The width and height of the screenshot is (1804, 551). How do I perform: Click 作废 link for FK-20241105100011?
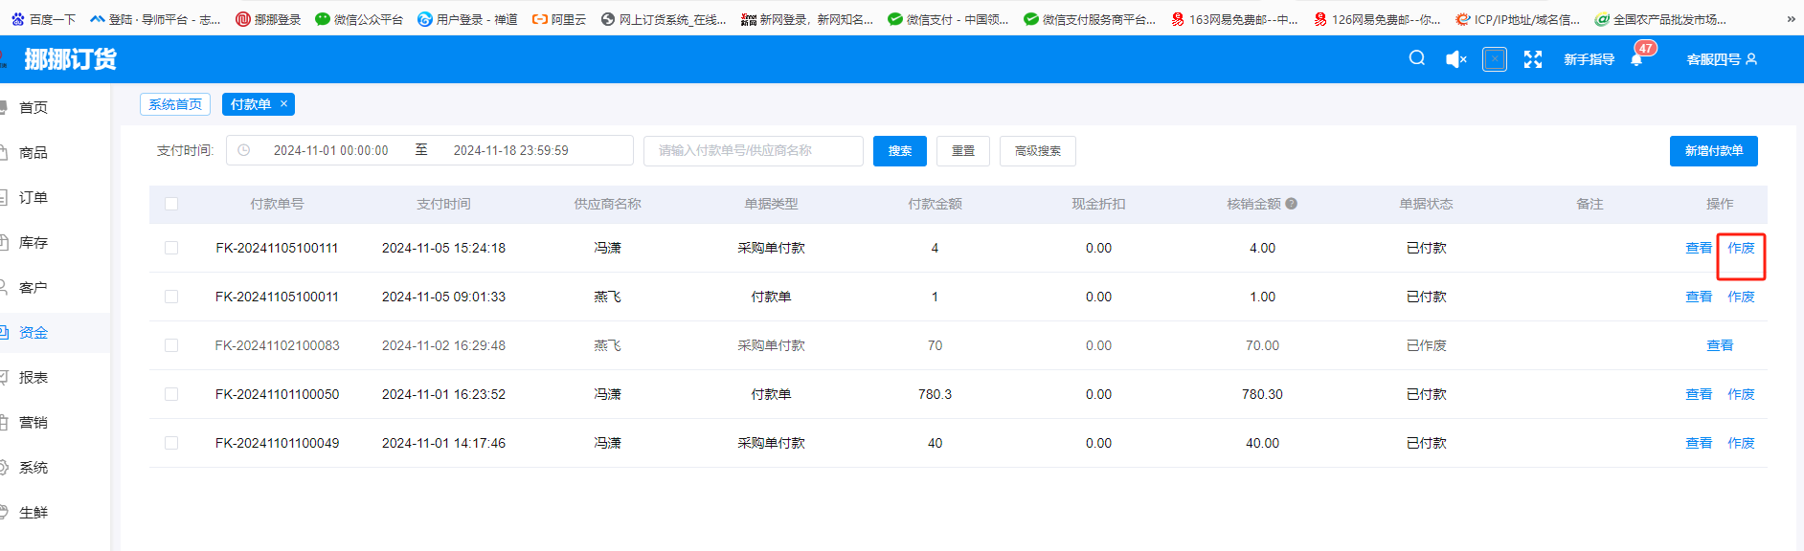click(x=1741, y=297)
